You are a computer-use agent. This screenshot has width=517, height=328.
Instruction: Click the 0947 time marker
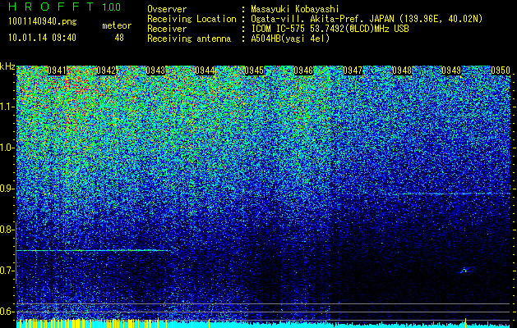pyautogui.click(x=353, y=71)
